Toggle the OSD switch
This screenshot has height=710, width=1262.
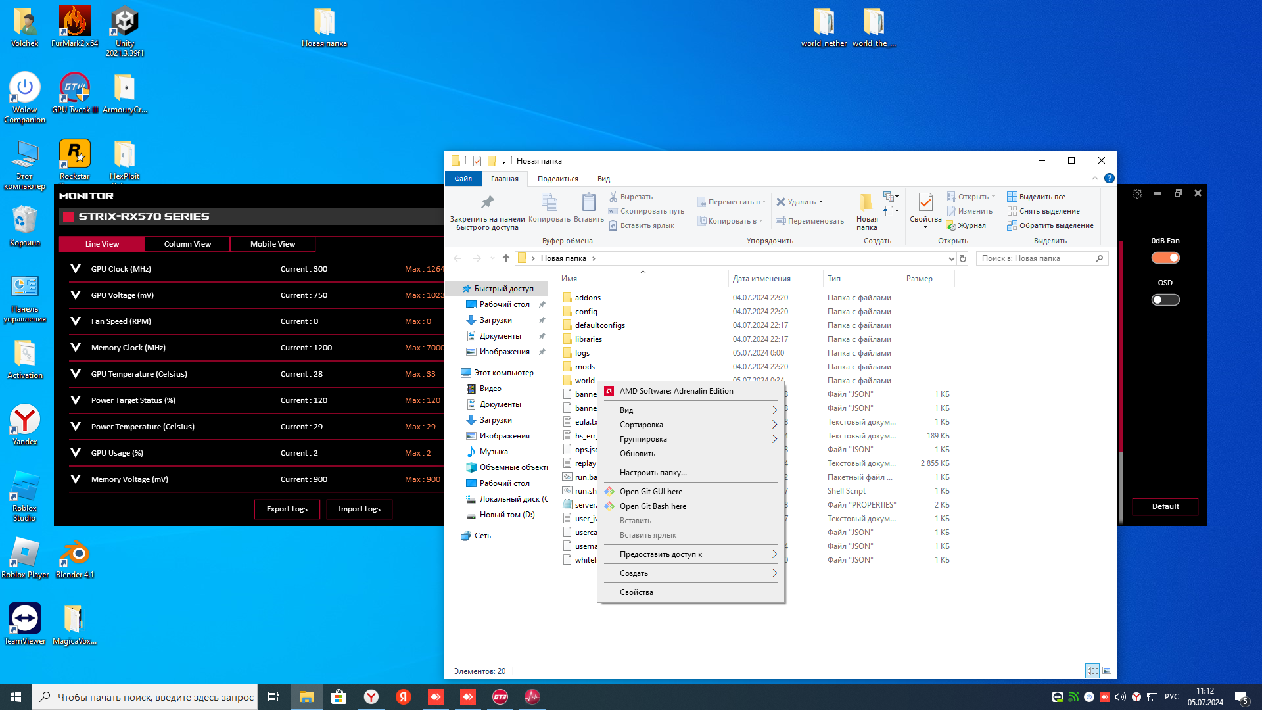coord(1165,300)
